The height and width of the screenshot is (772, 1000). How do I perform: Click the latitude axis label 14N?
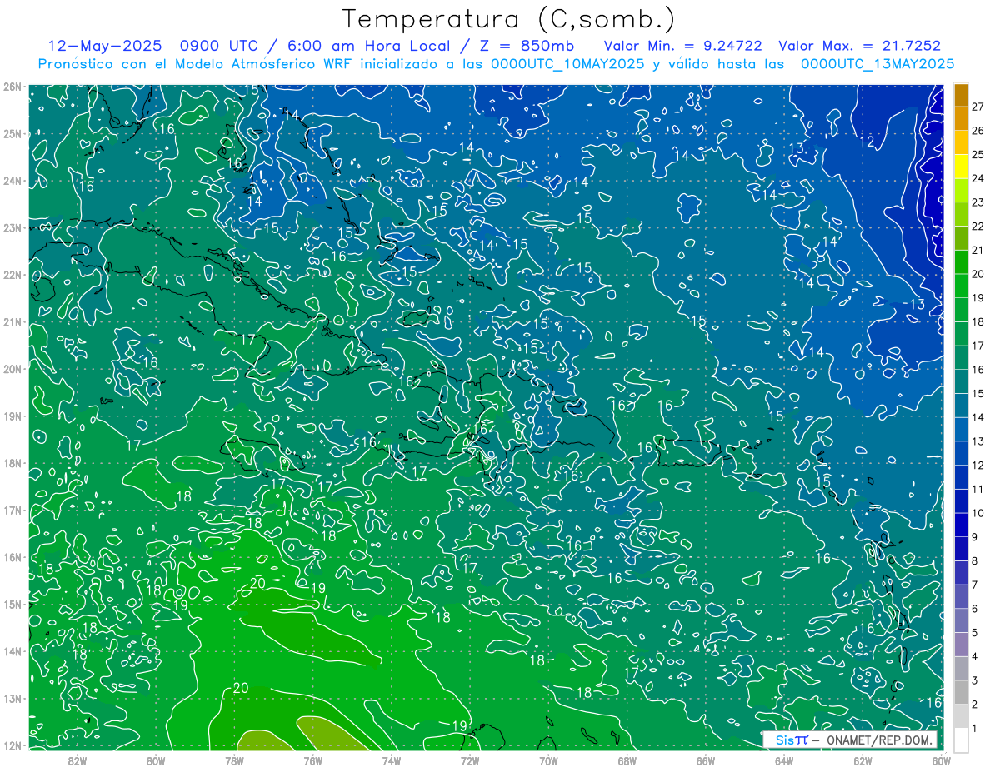[x=12, y=652]
